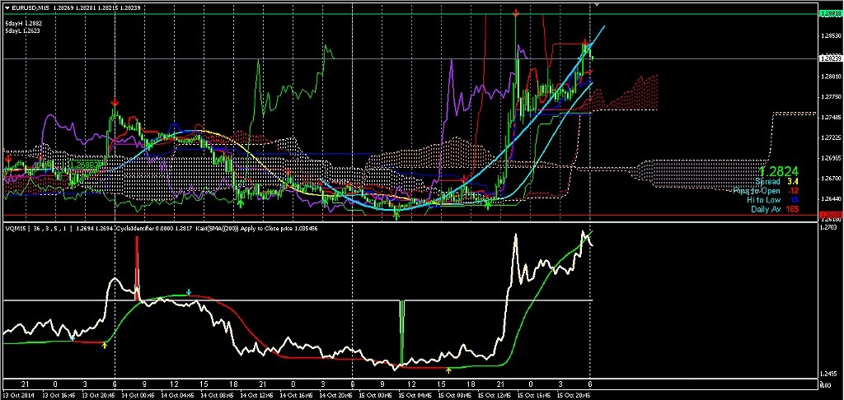The height and width of the screenshot is (400, 844).
Task: Open the chart menu triangle beside EURUSD,M15
Action: click(6, 7)
